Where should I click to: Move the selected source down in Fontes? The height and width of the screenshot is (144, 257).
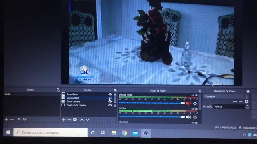[88, 120]
